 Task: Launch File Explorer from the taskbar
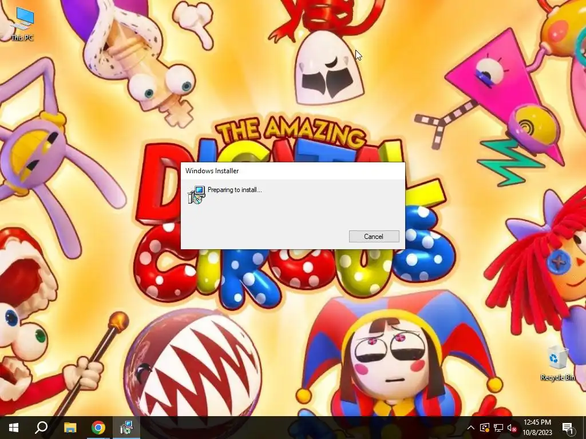70,428
